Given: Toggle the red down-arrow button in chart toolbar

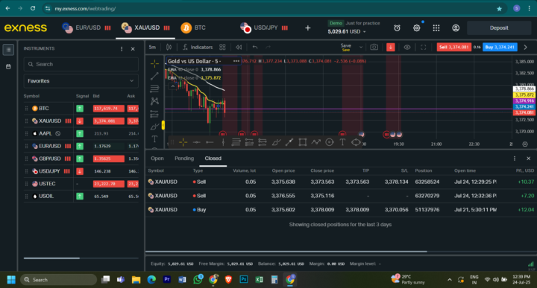Looking at the screenshot, I should click(390, 47).
